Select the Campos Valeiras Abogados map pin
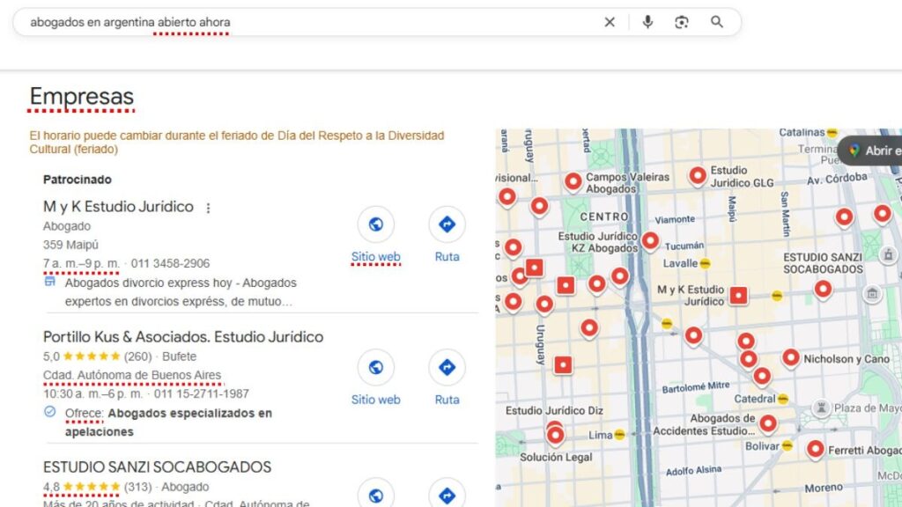 pyautogui.click(x=573, y=180)
